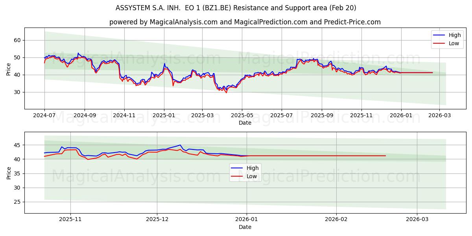Click the '60' y-axis tick, upper chart
This screenshot has width=472, height=236.
click(x=18, y=40)
